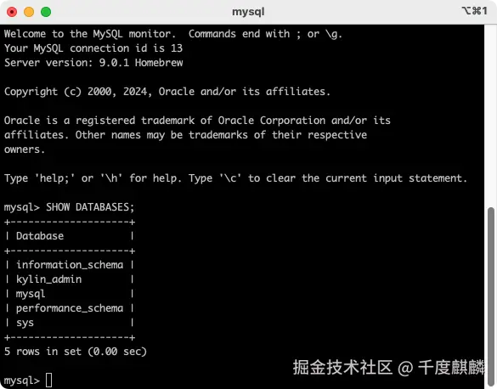Image resolution: width=497 pixels, height=389 pixels.
Task: Click the red close window button
Action: 12,12
